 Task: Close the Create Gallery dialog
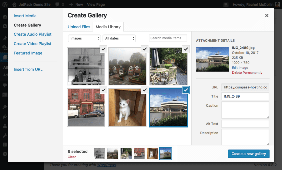(267, 16)
